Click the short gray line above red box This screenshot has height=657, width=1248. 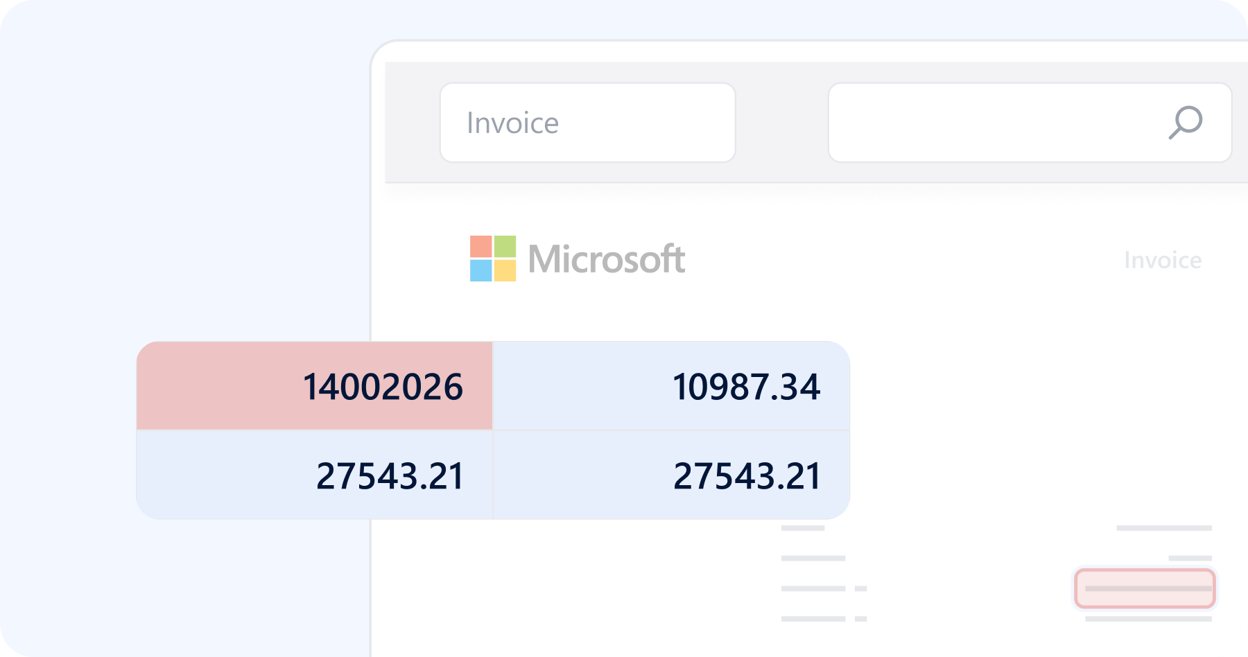1190,558
